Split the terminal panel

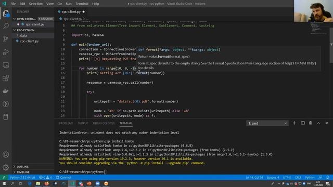point(303,123)
